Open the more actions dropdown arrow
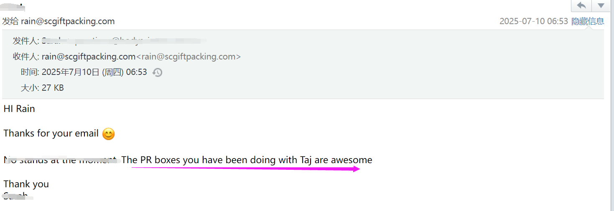 (x=601, y=5)
